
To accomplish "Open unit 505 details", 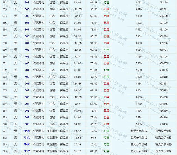I will 27,16.
